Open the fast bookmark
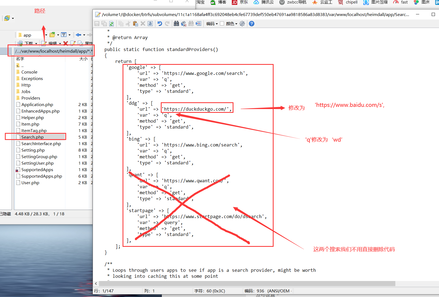Screen dimensions: 439x297 pyautogui.click(x=400, y=2)
